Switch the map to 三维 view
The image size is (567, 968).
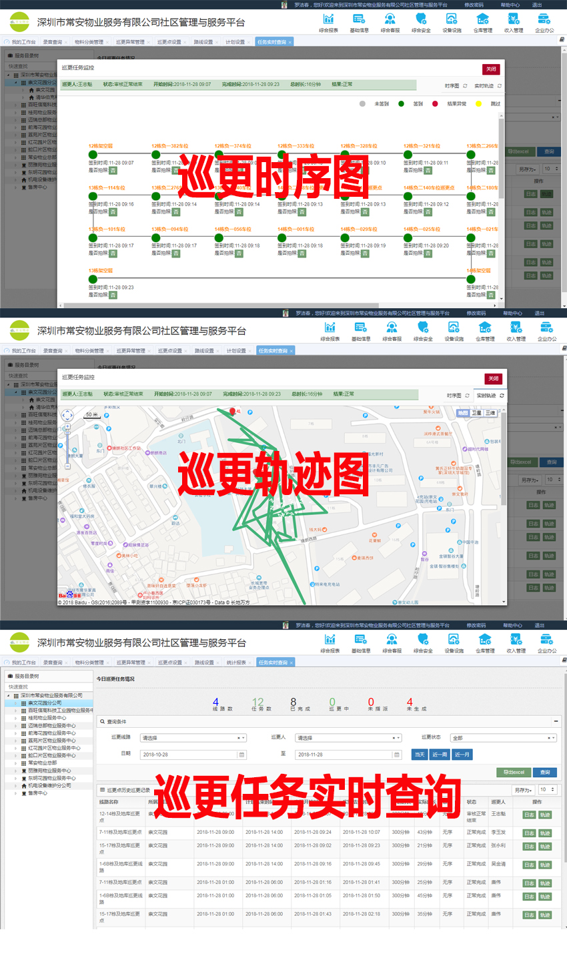coord(490,413)
